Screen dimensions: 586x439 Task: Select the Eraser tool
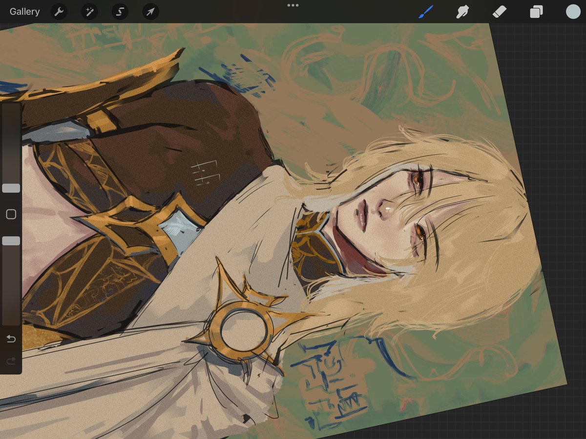(x=499, y=12)
